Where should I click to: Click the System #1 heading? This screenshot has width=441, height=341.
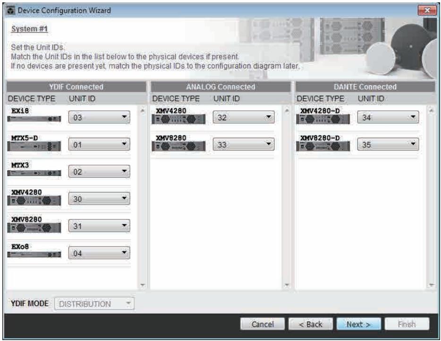(30, 29)
